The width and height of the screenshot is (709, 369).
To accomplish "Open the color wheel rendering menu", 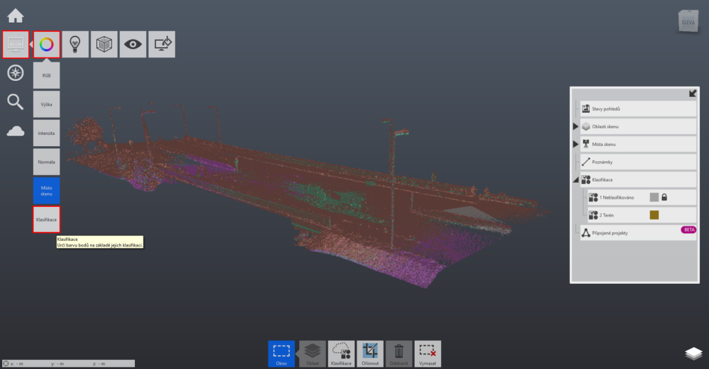I will click(46, 44).
